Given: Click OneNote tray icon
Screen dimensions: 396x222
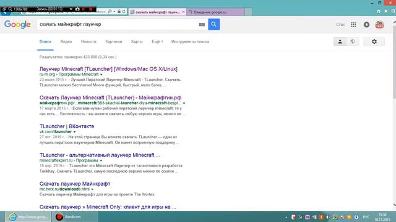Looking at the screenshot, I should pyautogui.click(x=308, y=217).
